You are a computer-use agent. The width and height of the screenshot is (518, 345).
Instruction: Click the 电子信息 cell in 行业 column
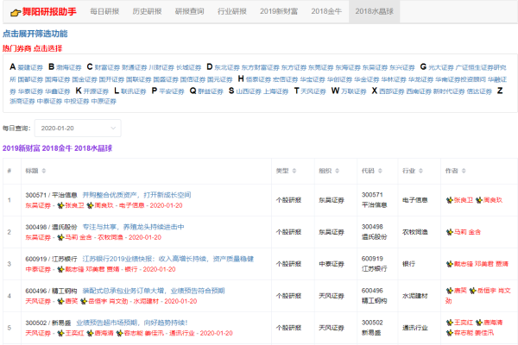415,200
